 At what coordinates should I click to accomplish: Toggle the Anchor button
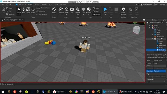tap(97, 14)
